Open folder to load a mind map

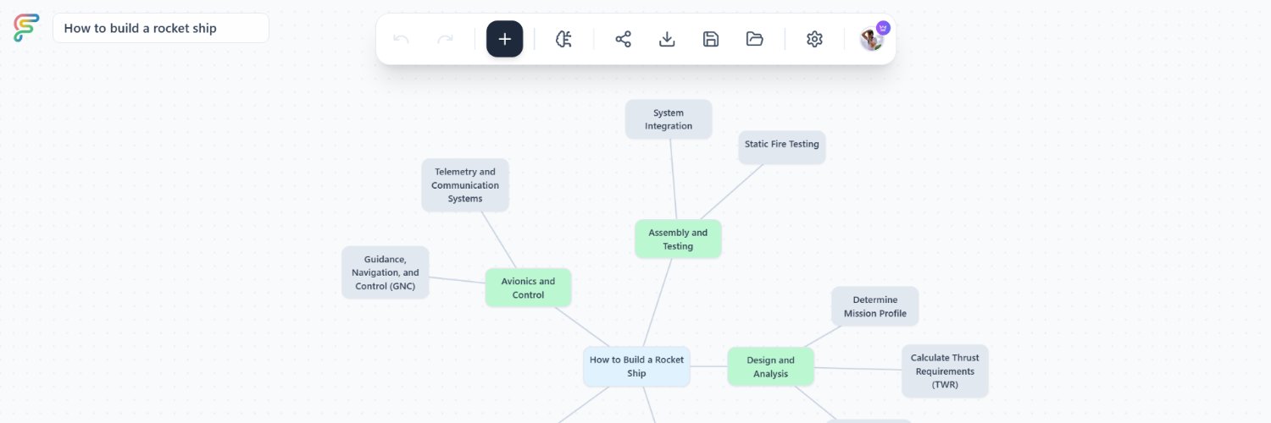point(755,39)
